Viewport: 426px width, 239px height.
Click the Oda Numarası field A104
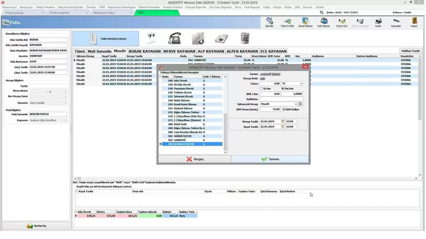48,62
